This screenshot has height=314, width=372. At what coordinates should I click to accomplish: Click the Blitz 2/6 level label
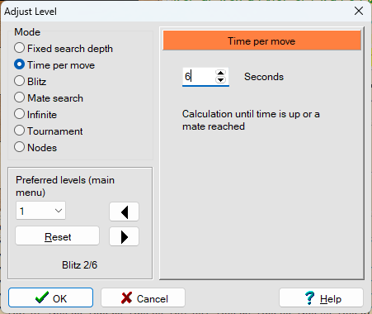tap(79, 265)
